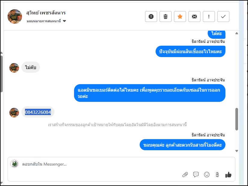Open saved replies speech bubble icon
Screen dimensions: 248x186
click(x=196, y=175)
